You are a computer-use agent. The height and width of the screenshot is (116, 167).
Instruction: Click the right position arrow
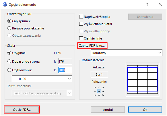[x=103, y=91]
